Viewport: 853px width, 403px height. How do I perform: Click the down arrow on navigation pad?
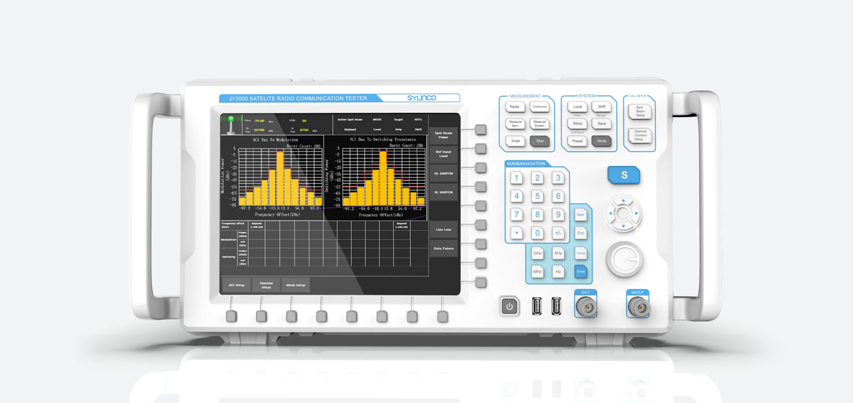(x=623, y=226)
